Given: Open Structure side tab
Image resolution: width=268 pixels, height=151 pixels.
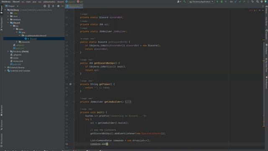Looking at the screenshot, I should [x=2, y=125].
